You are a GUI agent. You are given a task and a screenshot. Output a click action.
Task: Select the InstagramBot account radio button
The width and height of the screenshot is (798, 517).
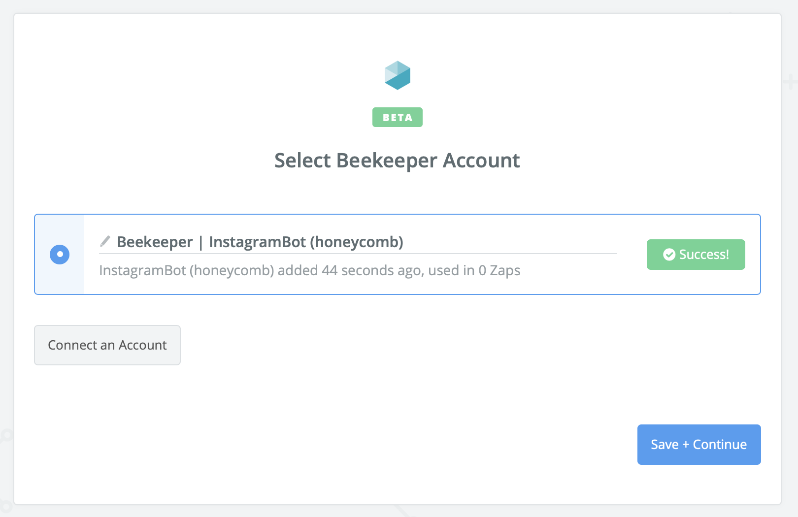click(60, 255)
